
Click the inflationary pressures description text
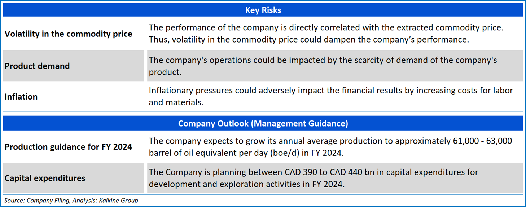coord(330,96)
